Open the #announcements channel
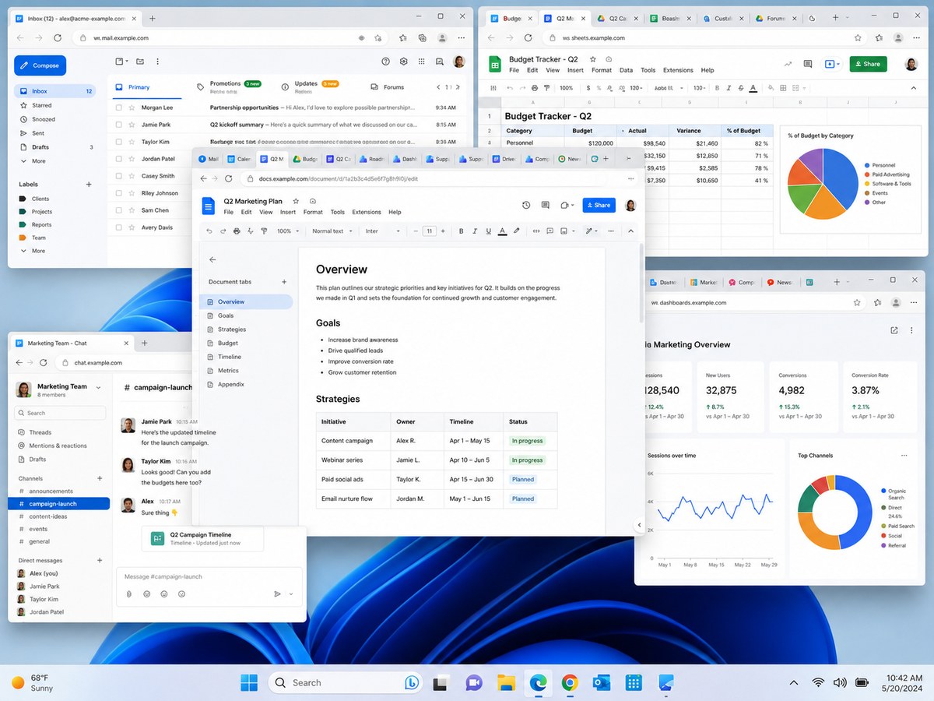This screenshot has height=701, width=934. pyautogui.click(x=51, y=491)
